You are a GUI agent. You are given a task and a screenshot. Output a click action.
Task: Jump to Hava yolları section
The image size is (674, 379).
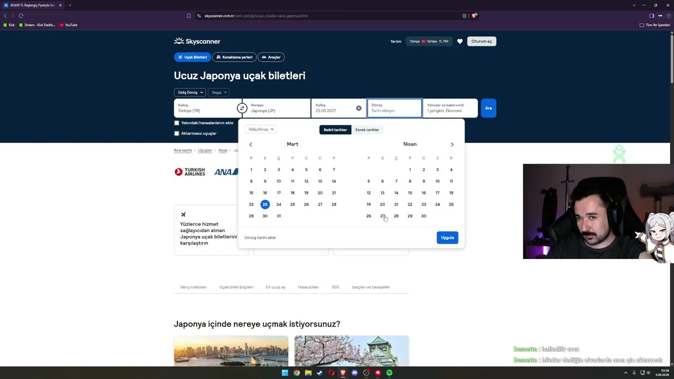[309, 287]
